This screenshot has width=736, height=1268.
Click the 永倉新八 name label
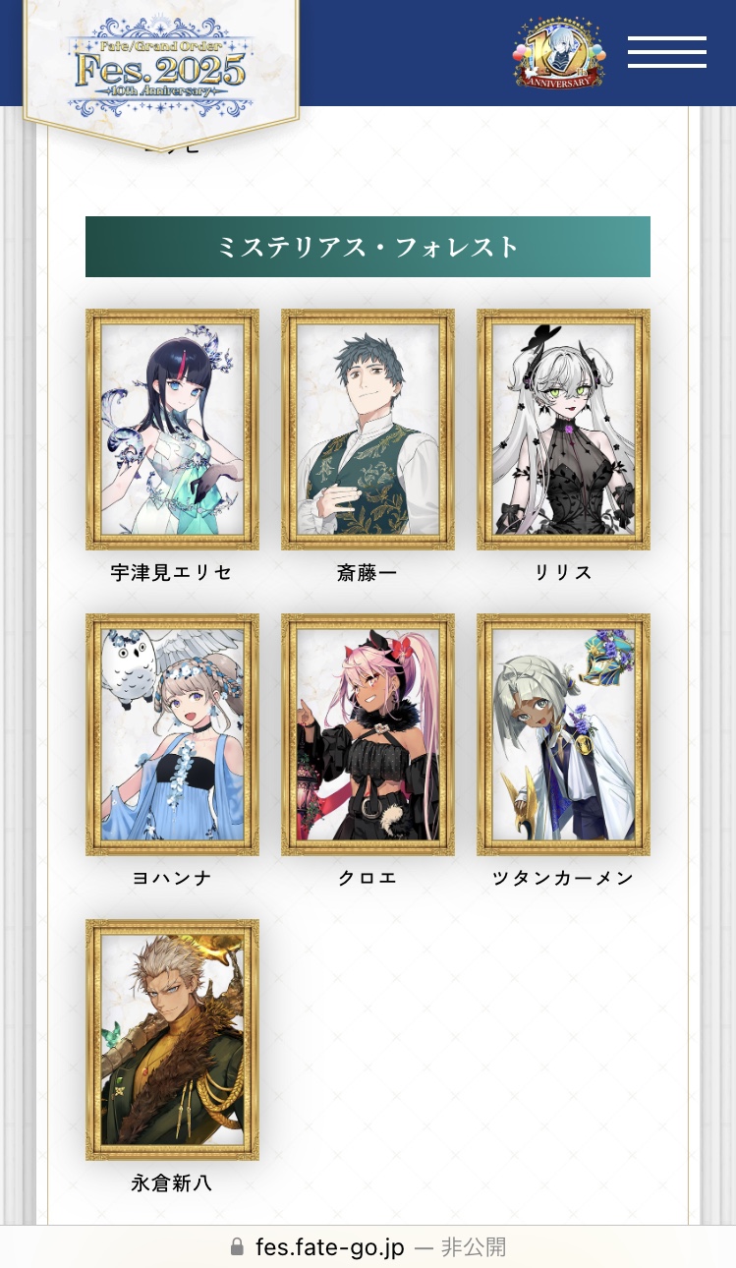click(x=172, y=1184)
